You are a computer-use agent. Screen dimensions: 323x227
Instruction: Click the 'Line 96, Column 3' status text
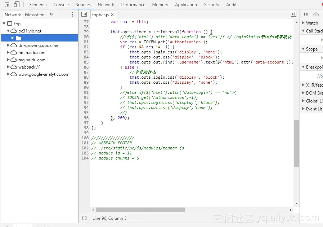coord(109,218)
